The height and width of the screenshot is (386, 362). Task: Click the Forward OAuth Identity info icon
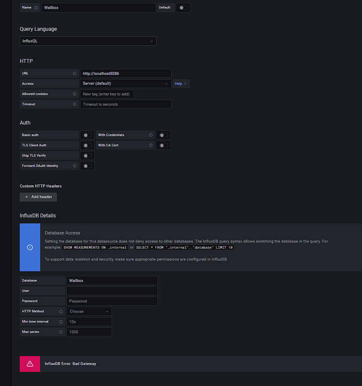coord(75,166)
